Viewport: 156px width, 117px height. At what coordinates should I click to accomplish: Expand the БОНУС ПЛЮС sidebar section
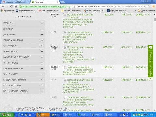click(x=23, y=51)
